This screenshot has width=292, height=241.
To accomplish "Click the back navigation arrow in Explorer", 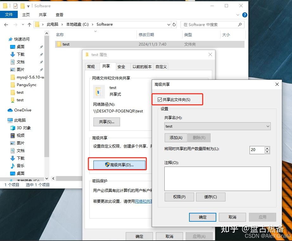I will [6, 25].
